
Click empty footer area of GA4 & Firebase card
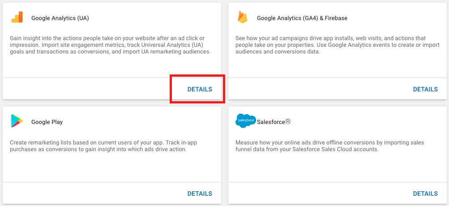tap(313, 89)
